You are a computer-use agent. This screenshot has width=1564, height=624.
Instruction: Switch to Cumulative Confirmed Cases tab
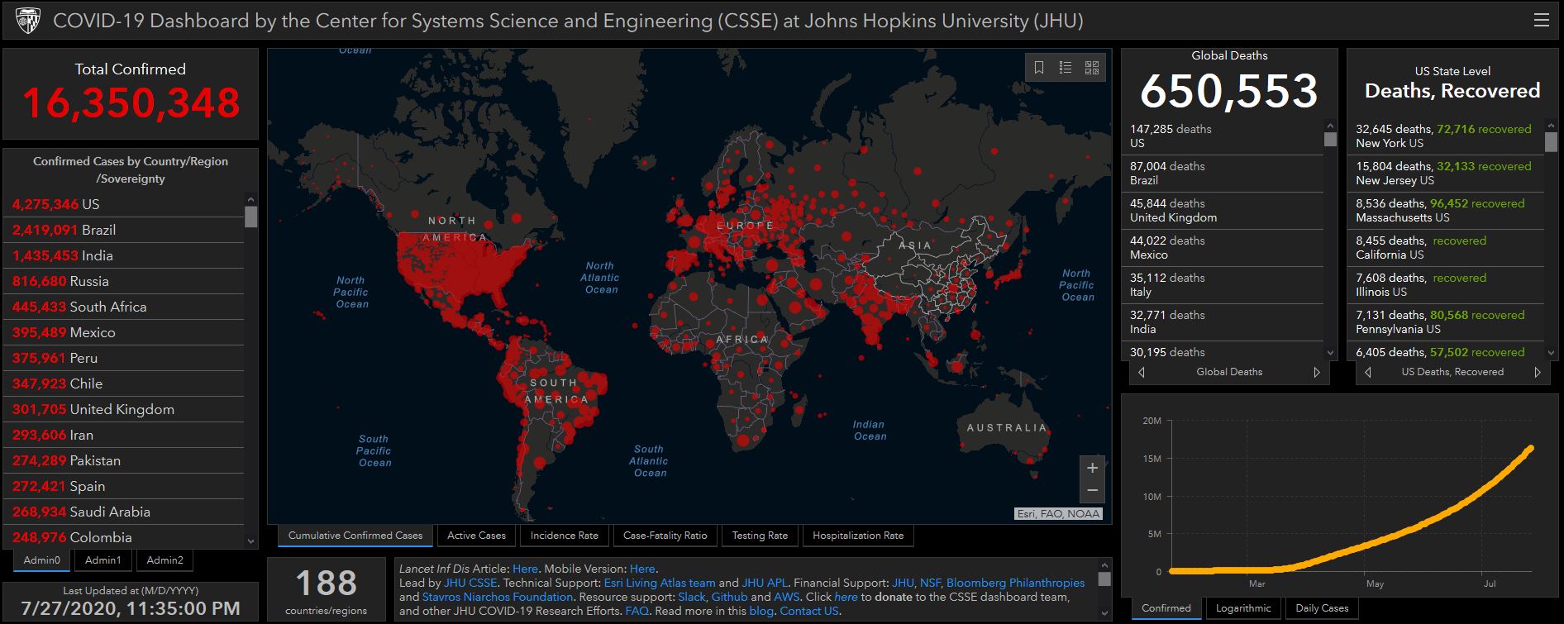point(355,536)
